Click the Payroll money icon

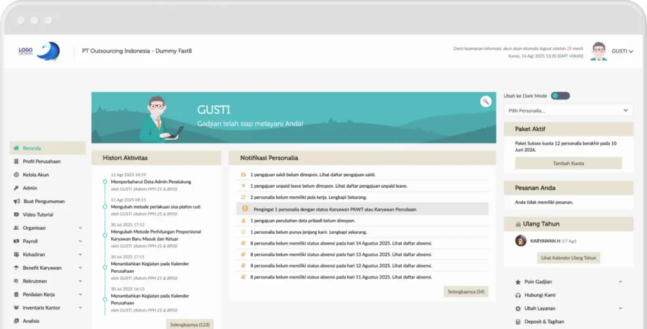(x=16, y=241)
